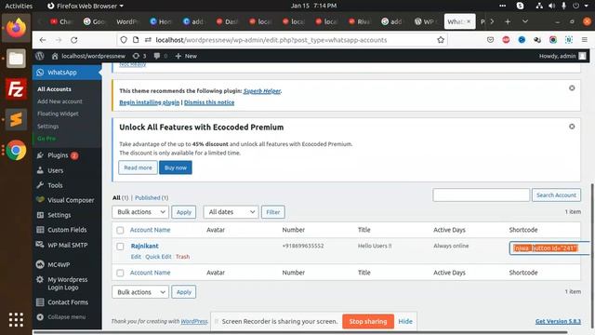The height and width of the screenshot is (335, 595).
Task: Tick select-all checkbox in table footer
Action: pos(120,273)
